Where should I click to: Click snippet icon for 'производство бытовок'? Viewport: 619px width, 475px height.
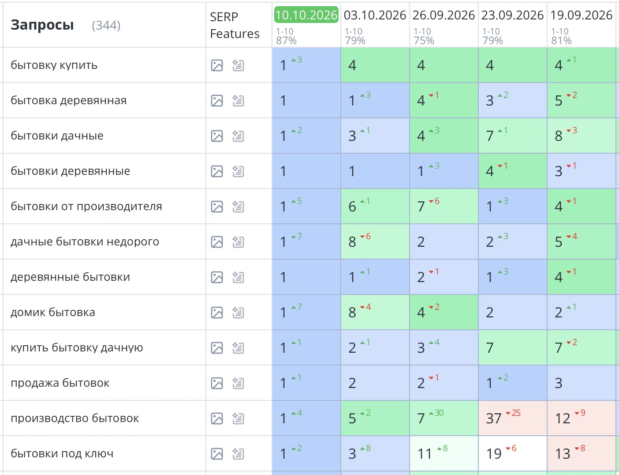click(x=238, y=418)
